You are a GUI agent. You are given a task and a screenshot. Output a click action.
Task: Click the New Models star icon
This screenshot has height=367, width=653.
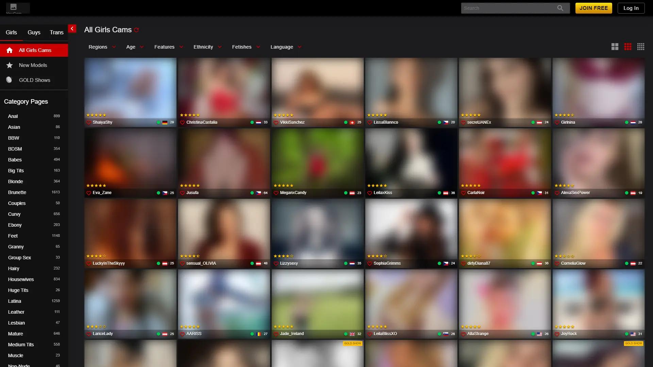pyautogui.click(x=9, y=65)
